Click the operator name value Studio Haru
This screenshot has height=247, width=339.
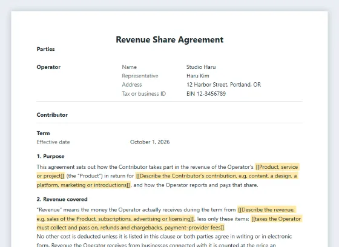[x=201, y=67]
